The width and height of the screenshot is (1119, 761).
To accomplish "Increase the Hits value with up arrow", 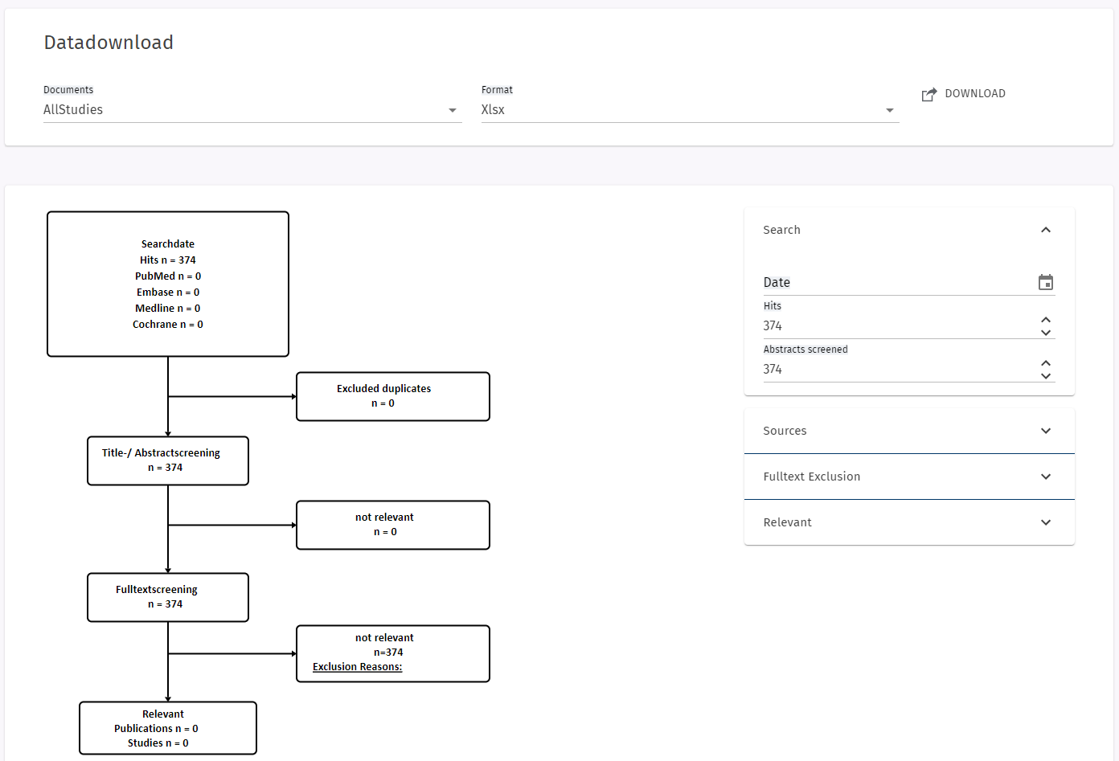I will click(1046, 320).
